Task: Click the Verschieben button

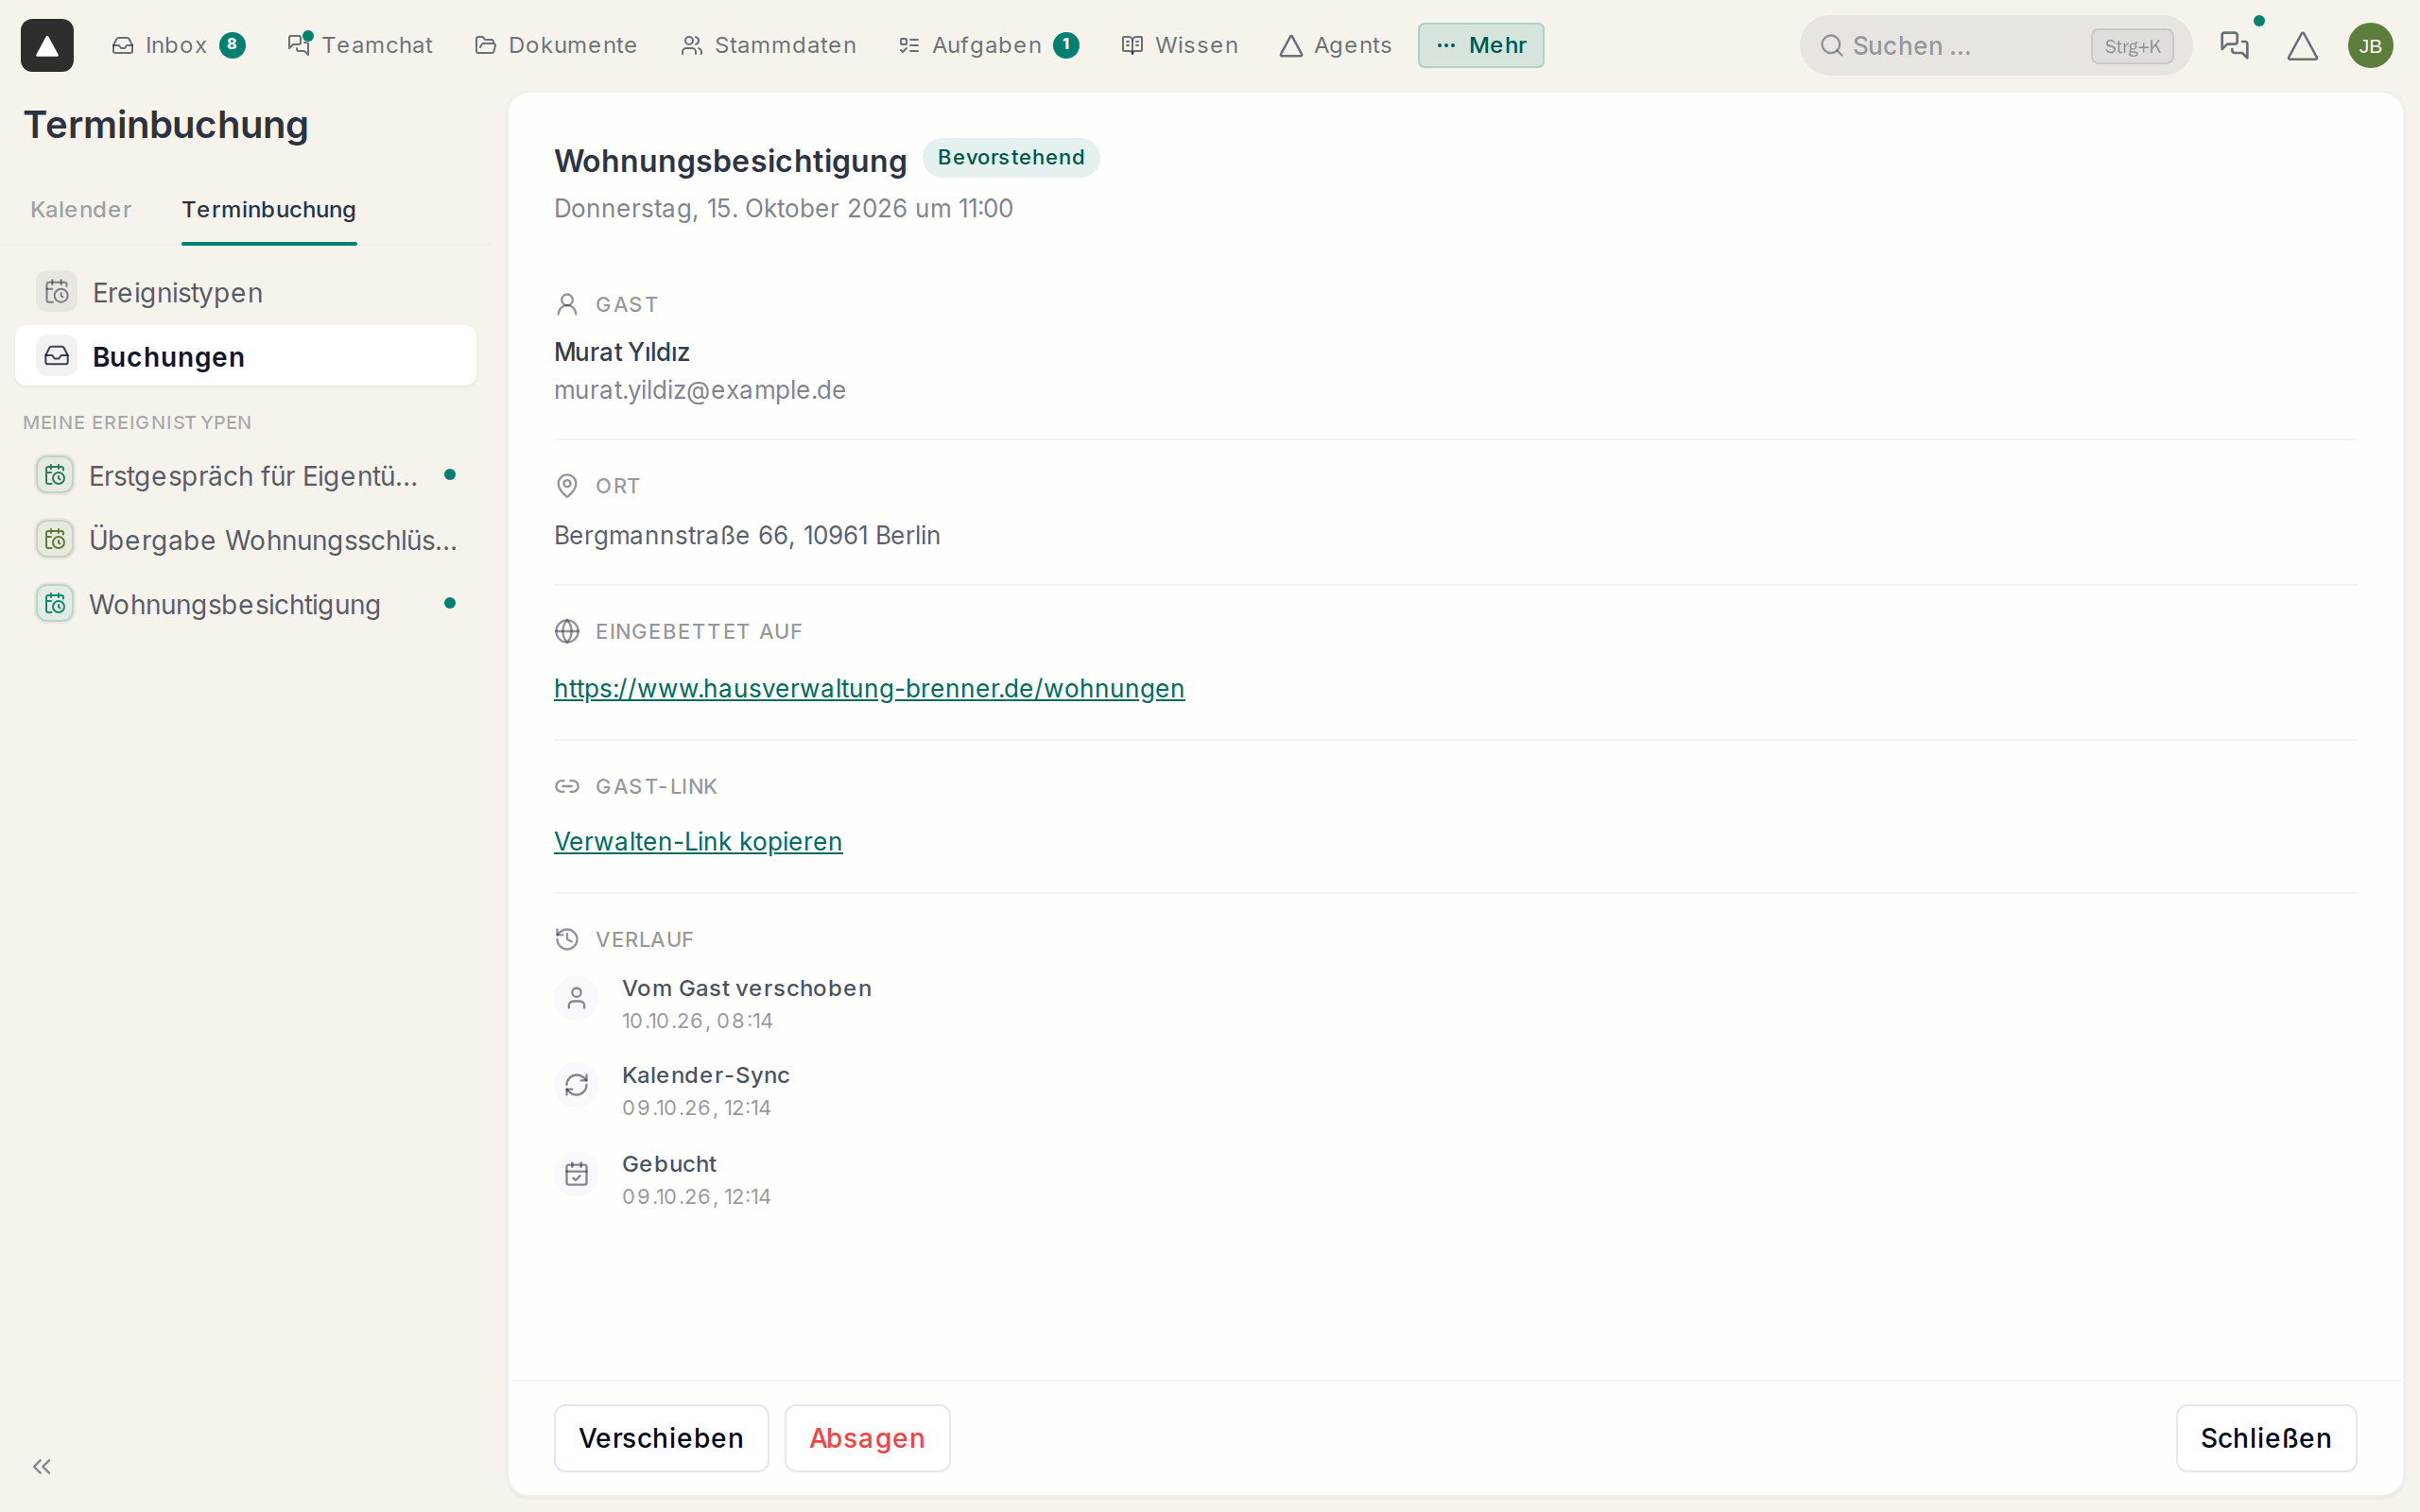Action: point(661,1438)
